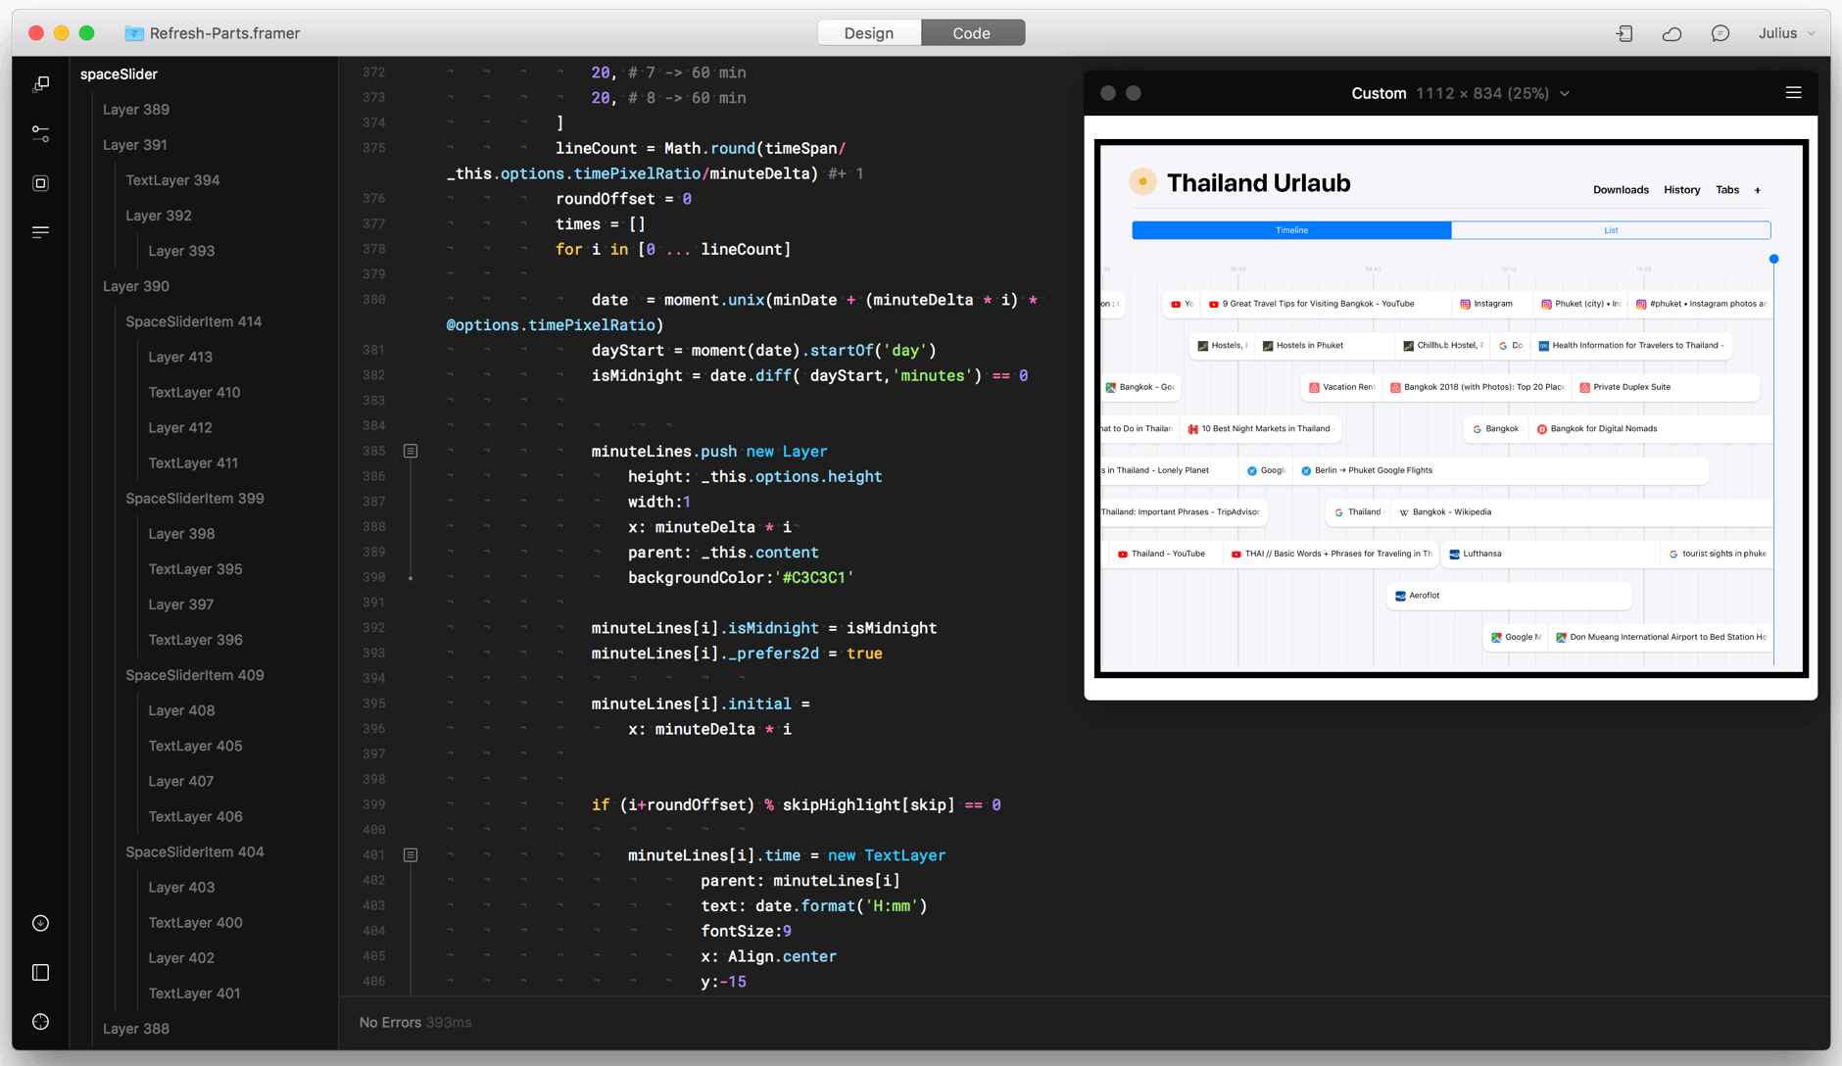Select the Timeline tab in preview

pyautogui.click(x=1291, y=230)
